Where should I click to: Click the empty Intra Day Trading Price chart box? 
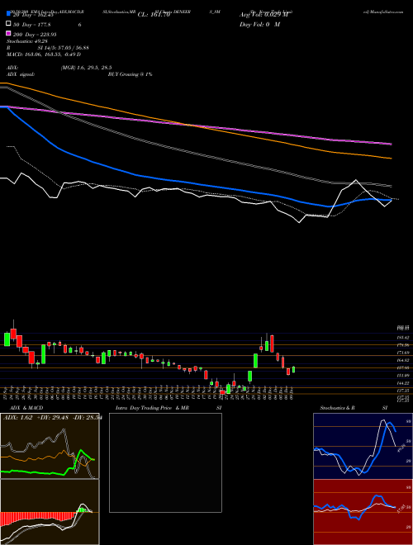tap(165, 462)
